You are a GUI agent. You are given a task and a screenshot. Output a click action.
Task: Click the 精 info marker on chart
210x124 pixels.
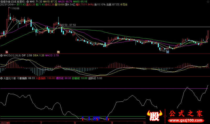pos(58,52)
